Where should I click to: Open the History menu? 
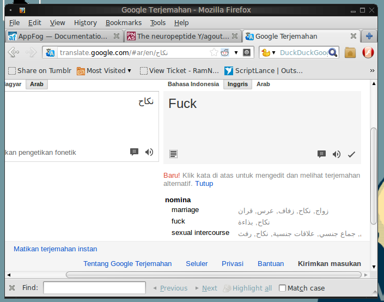[85, 23]
